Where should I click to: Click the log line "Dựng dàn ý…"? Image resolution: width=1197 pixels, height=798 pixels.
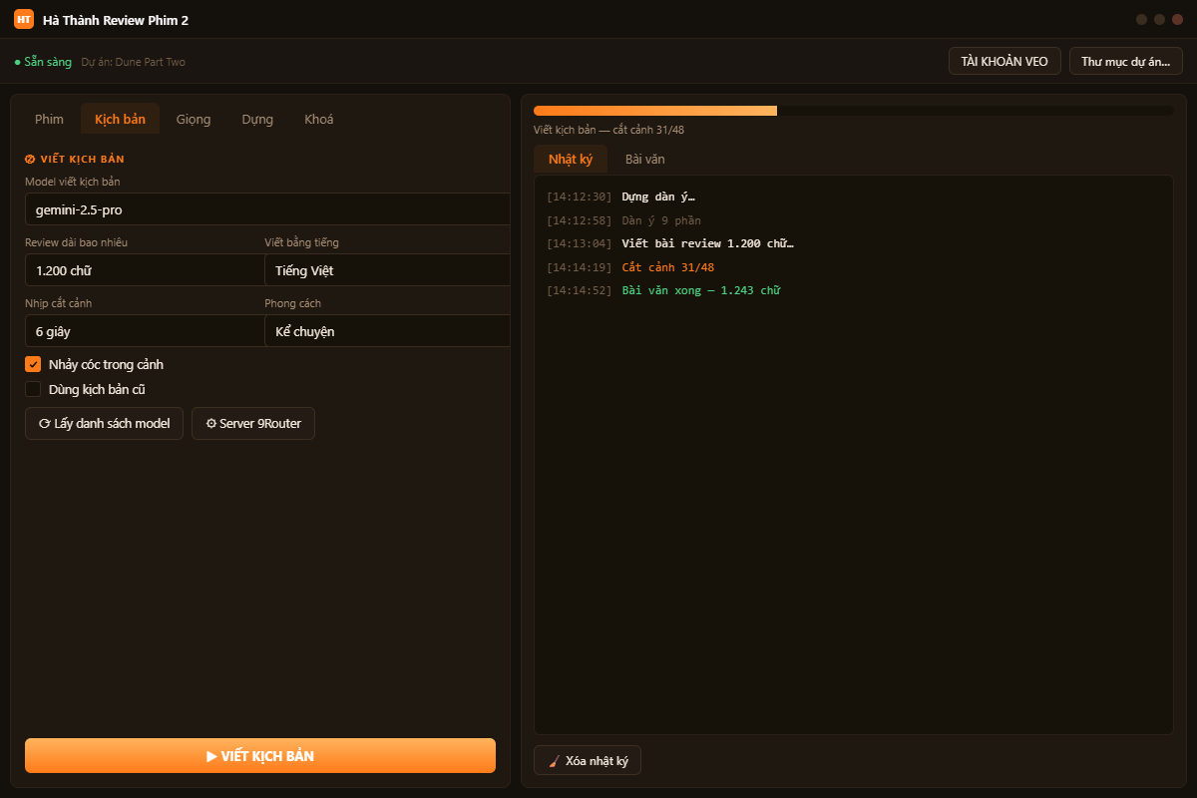(658, 197)
